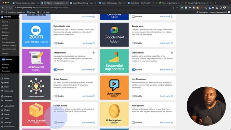Open Quizzes in MS LMS sidebar
This screenshot has width=231, height=130.
coord(5,29)
